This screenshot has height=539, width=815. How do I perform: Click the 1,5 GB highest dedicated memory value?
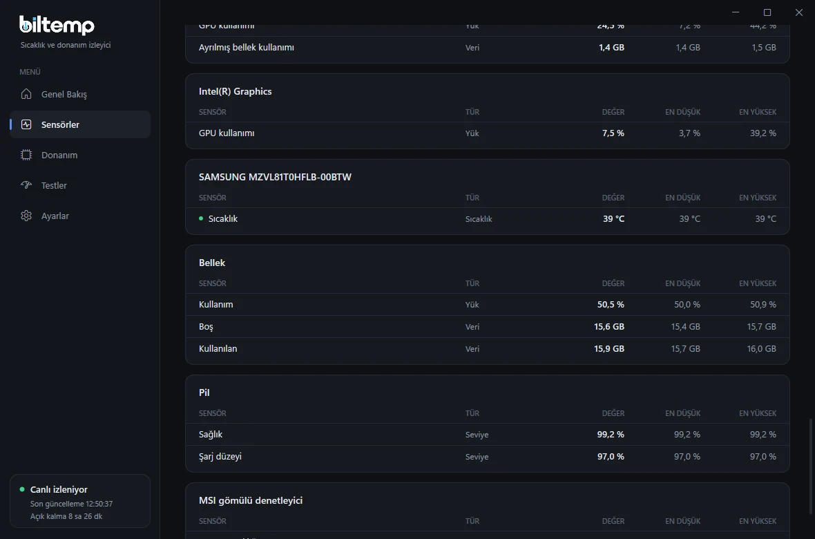pyautogui.click(x=764, y=48)
